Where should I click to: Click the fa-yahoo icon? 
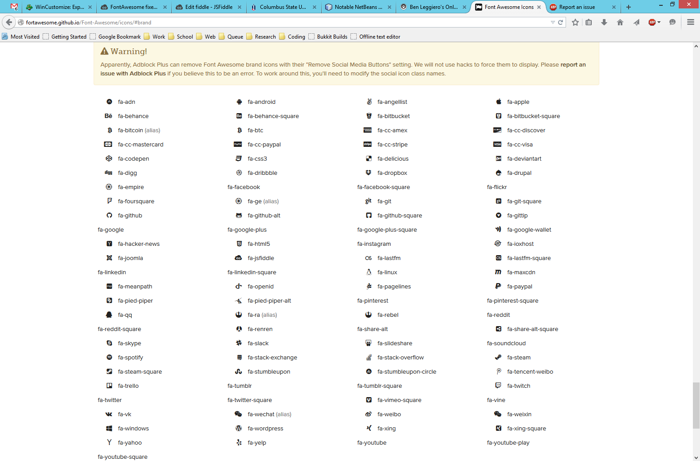(109, 442)
